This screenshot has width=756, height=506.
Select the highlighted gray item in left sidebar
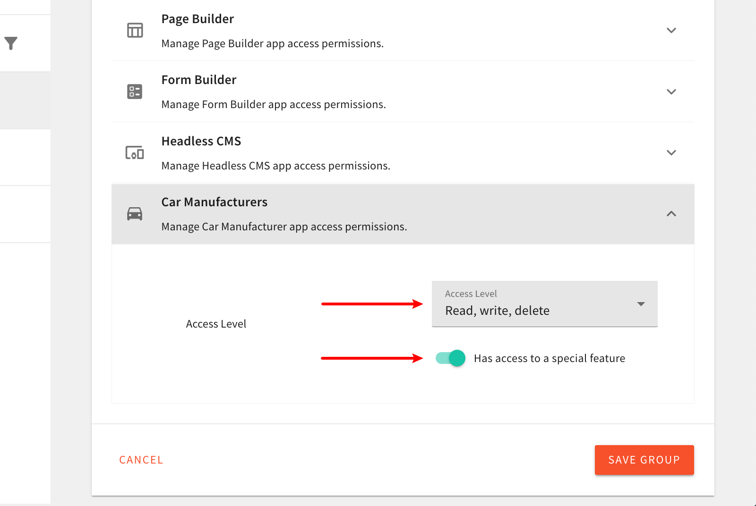click(x=25, y=101)
